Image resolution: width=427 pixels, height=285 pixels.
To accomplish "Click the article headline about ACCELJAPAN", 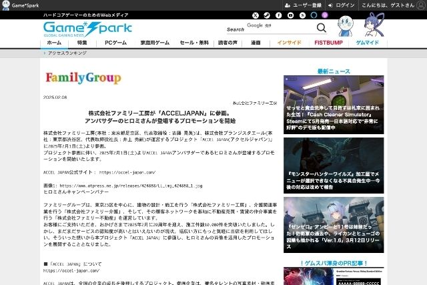I will [160, 117].
